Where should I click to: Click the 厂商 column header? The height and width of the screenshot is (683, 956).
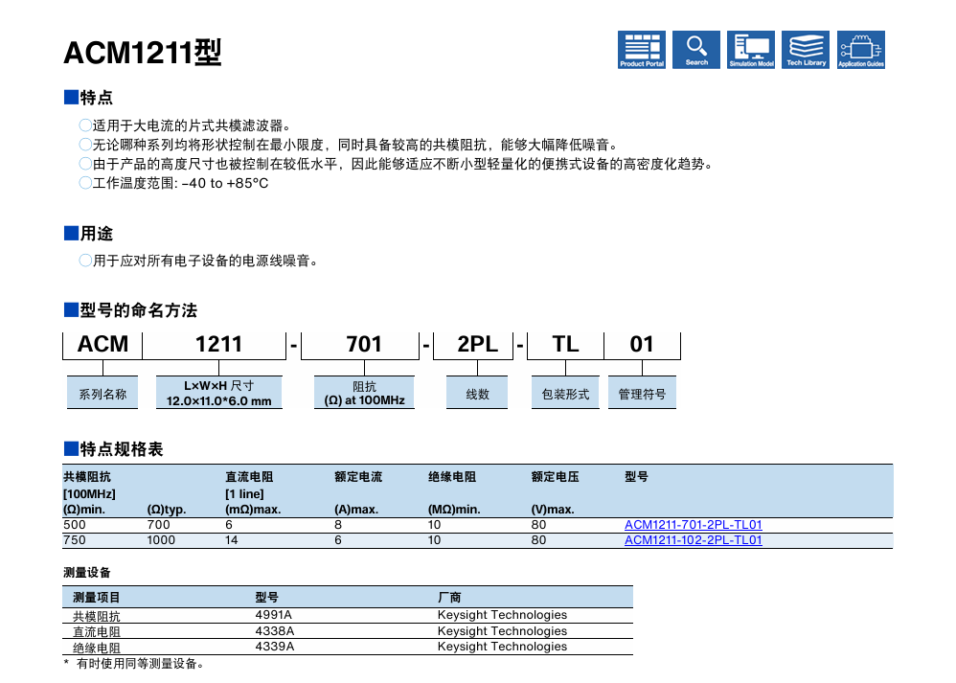click(449, 597)
